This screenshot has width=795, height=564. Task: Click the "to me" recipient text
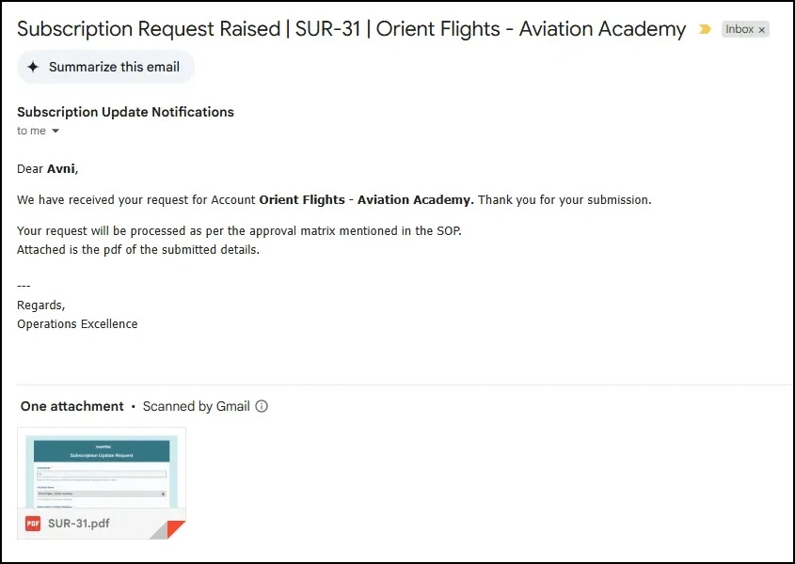coord(31,131)
